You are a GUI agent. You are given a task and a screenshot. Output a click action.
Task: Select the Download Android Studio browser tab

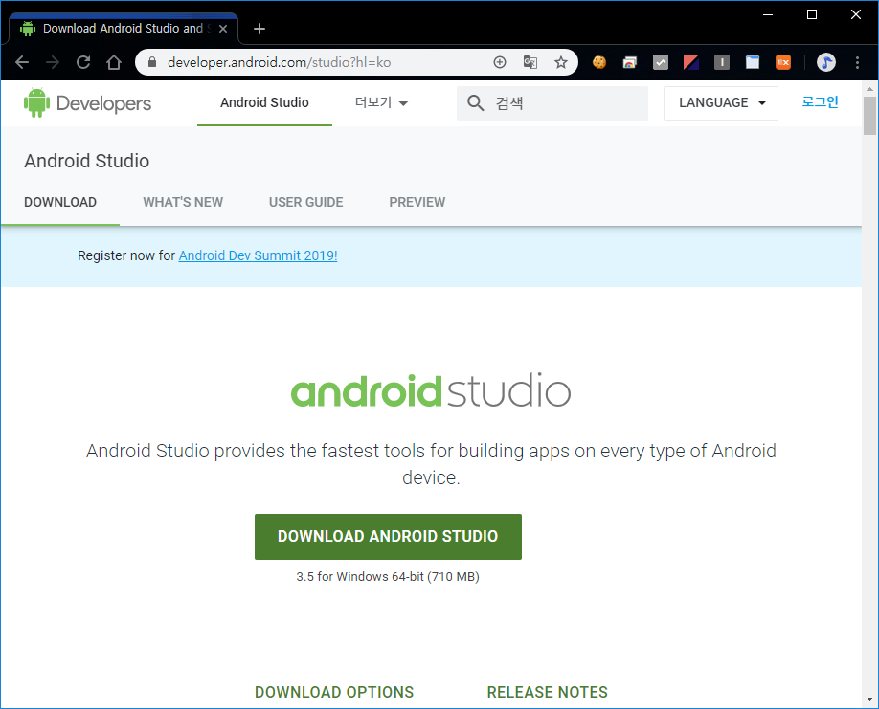click(x=124, y=29)
